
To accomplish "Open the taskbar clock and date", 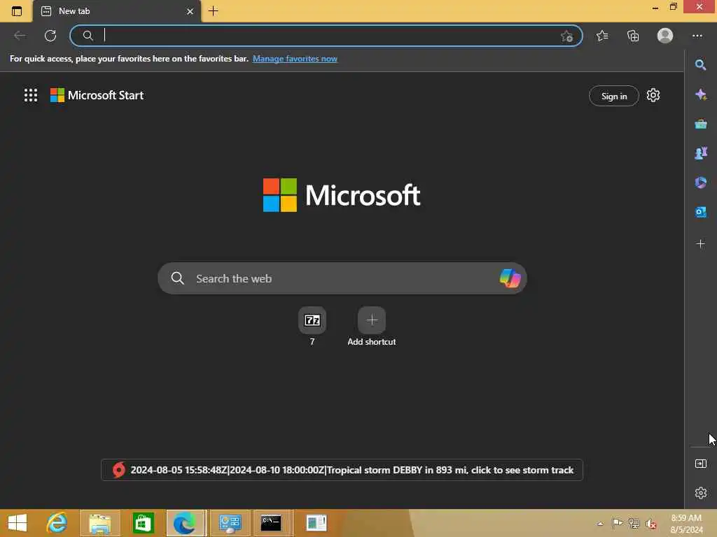I will tap(686, 523).
